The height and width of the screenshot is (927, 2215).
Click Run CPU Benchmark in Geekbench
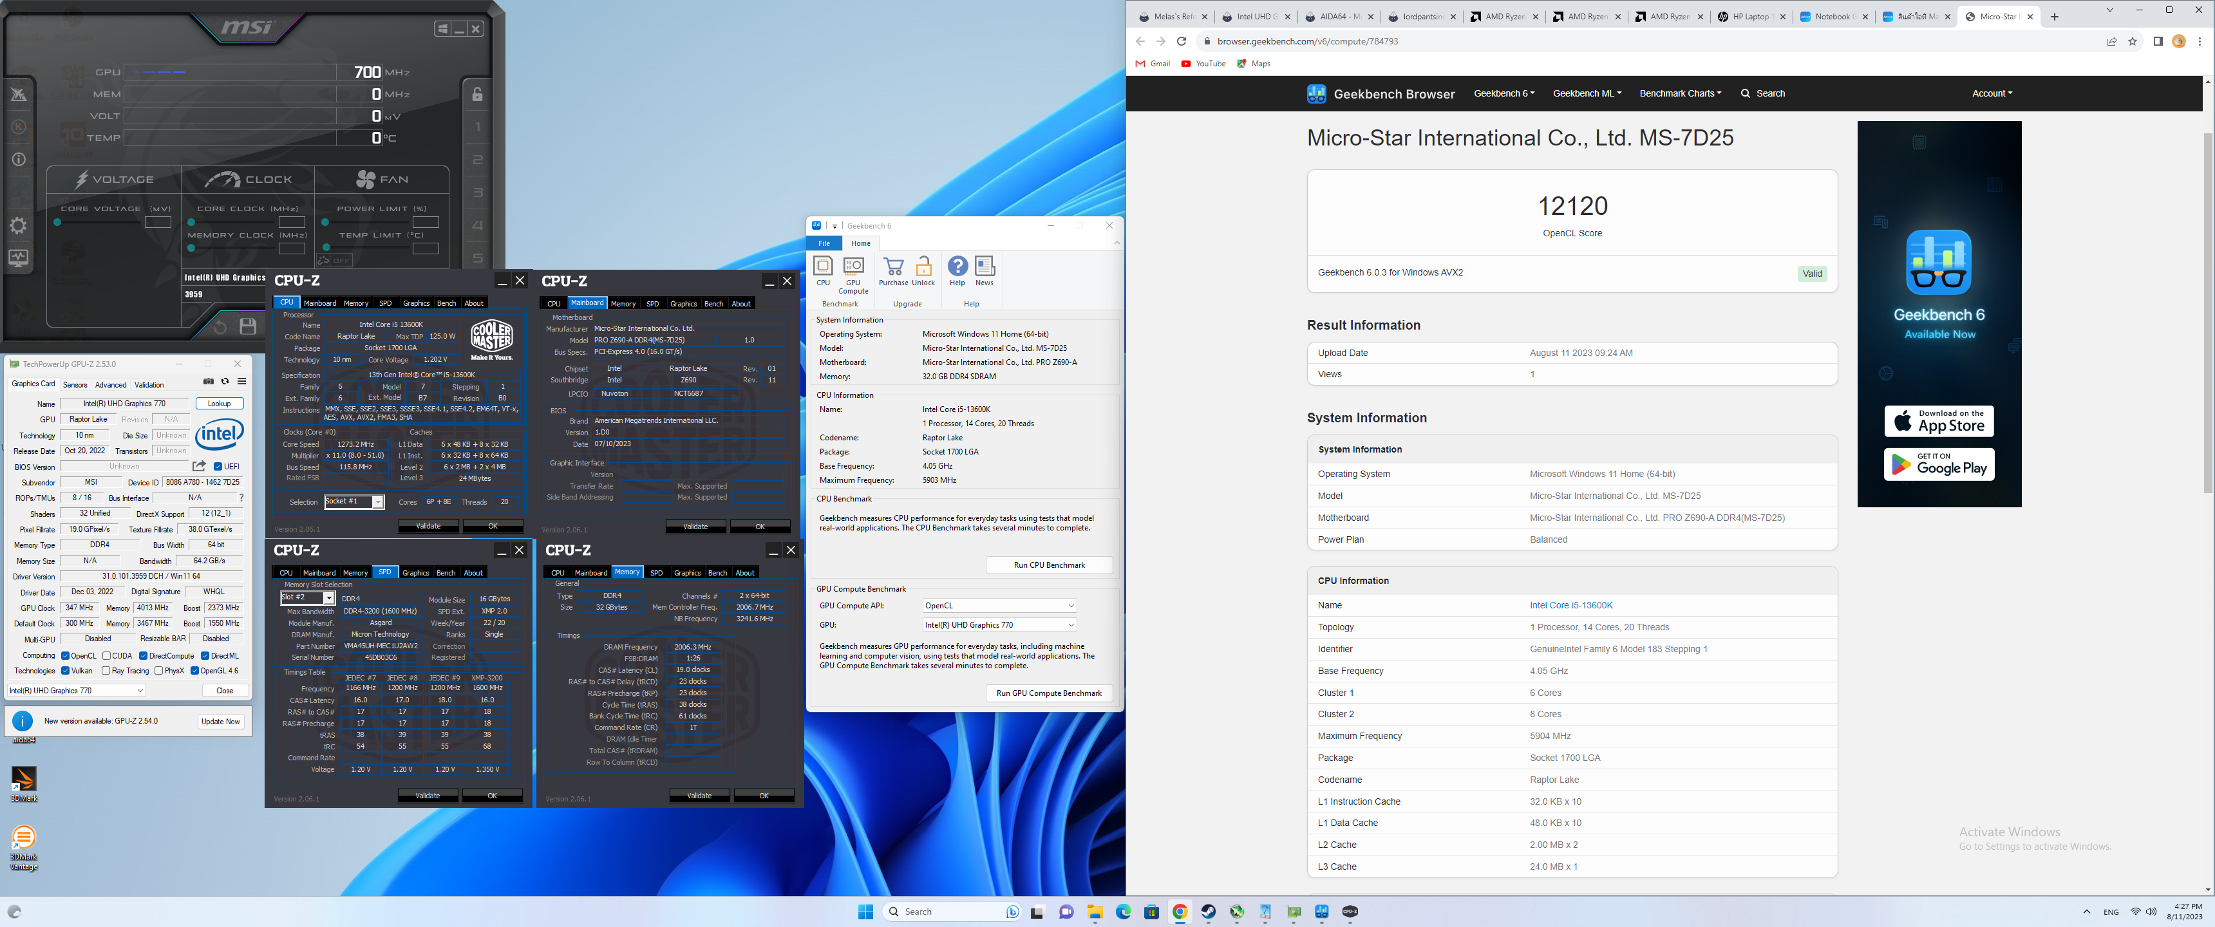point(1049,565)
